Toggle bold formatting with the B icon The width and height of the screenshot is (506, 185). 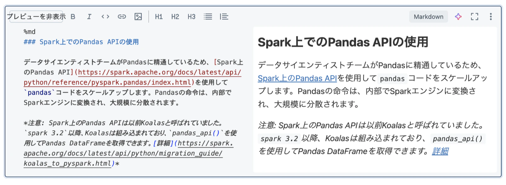click(73, 17)
